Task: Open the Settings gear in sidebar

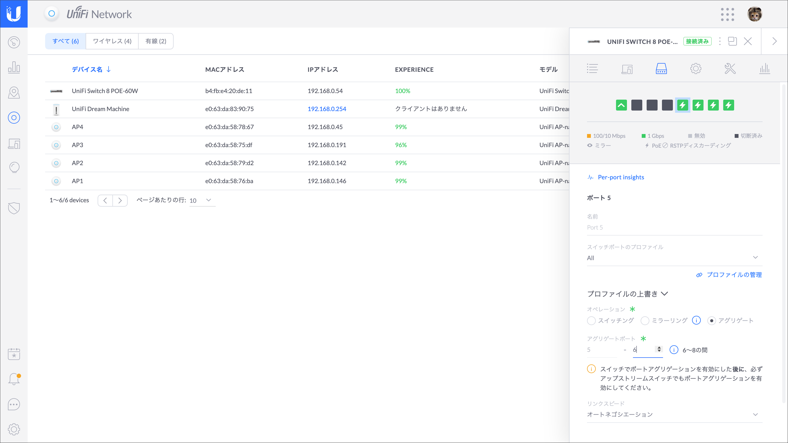Action: 14,429
